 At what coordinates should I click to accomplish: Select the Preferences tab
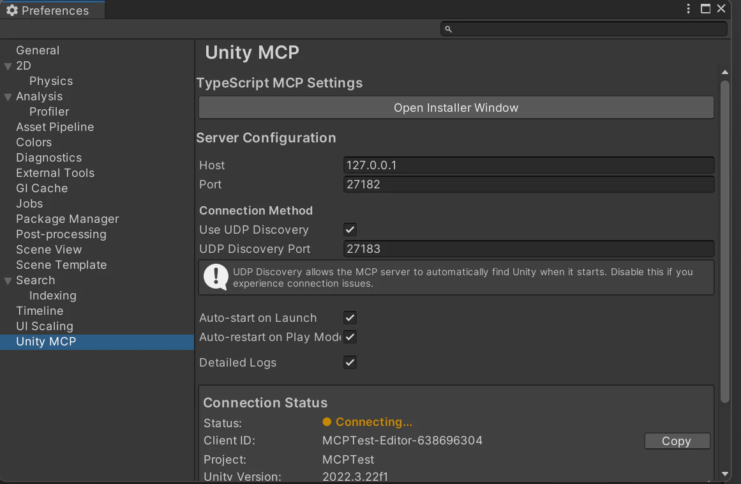pos(52,10)
